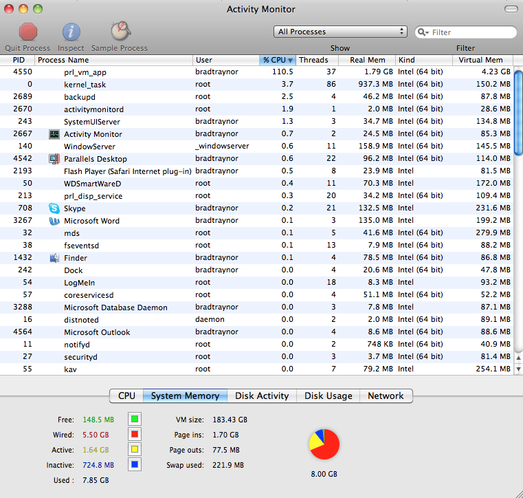Select the kav process row
Screen dimensions: 523x498
tap(256, 369)
